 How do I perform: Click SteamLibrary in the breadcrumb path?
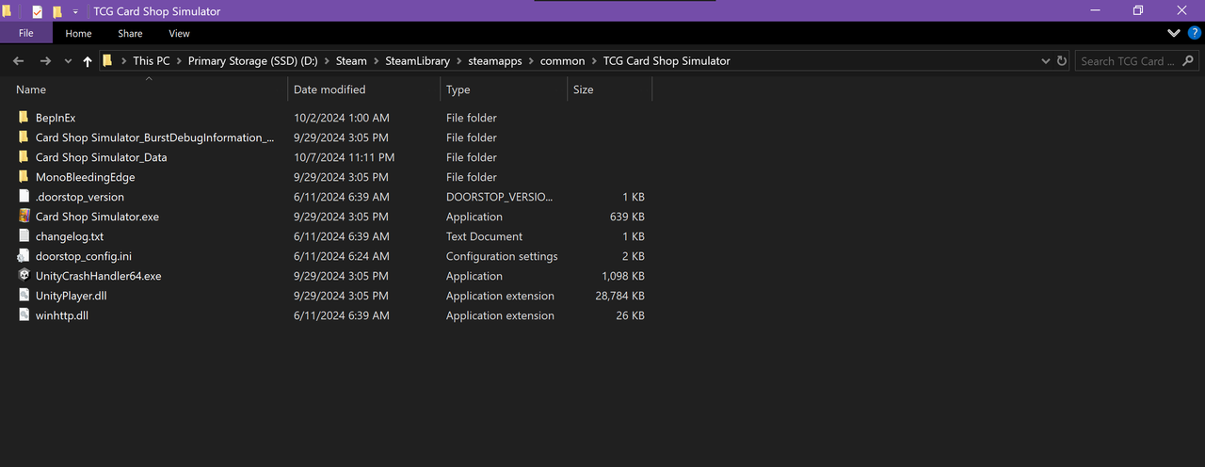point(417,61)
